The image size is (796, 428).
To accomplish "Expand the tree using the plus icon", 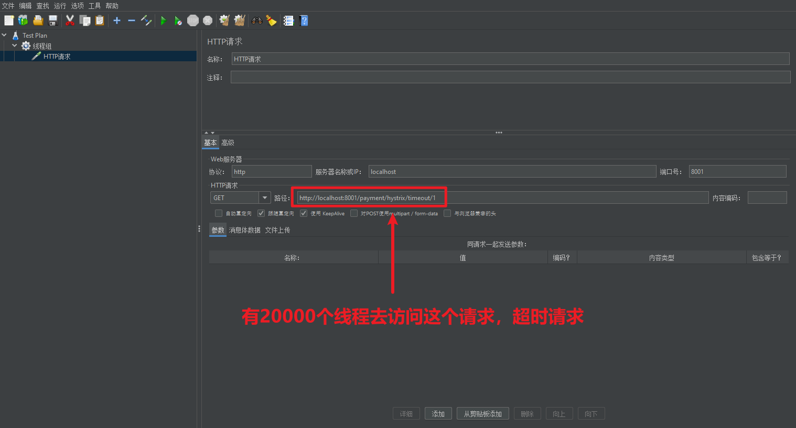I will (x=116, y=20).
